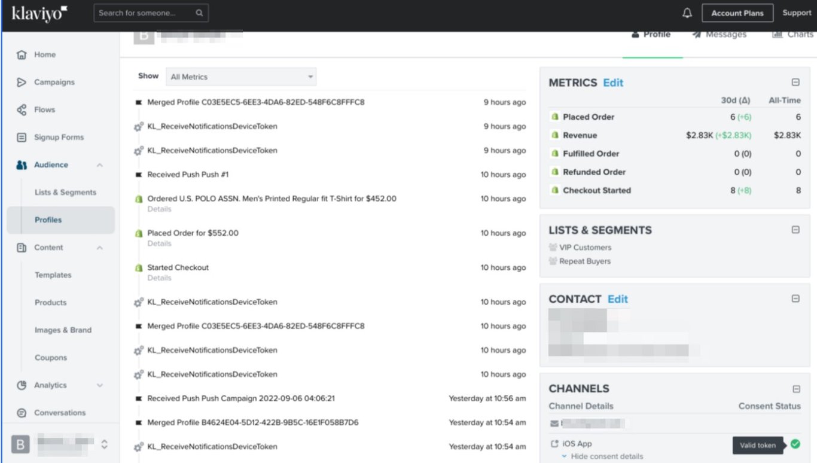
Task: Click Edit next to CONTACT
Action: click(617, 298)
